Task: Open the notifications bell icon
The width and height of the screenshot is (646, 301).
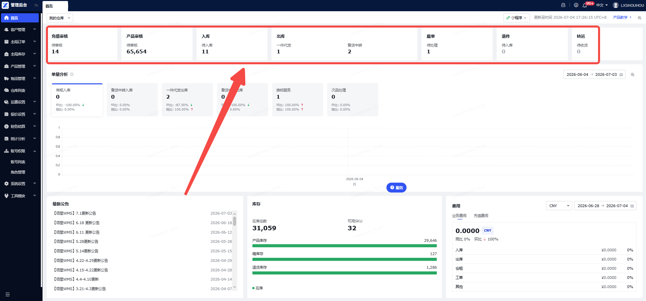Action: click(x=585, y=5)
